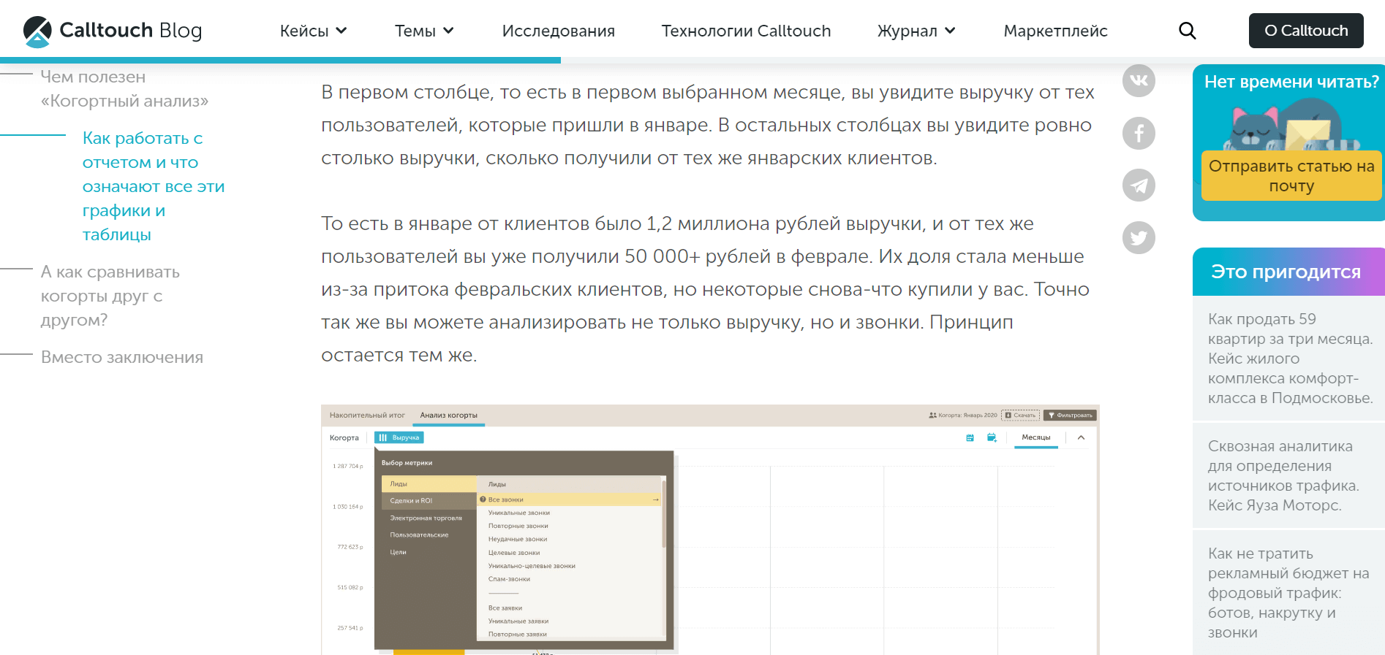Go to Исследования menu item
Screen dimensions: 1385x655
tap(558, 31)
